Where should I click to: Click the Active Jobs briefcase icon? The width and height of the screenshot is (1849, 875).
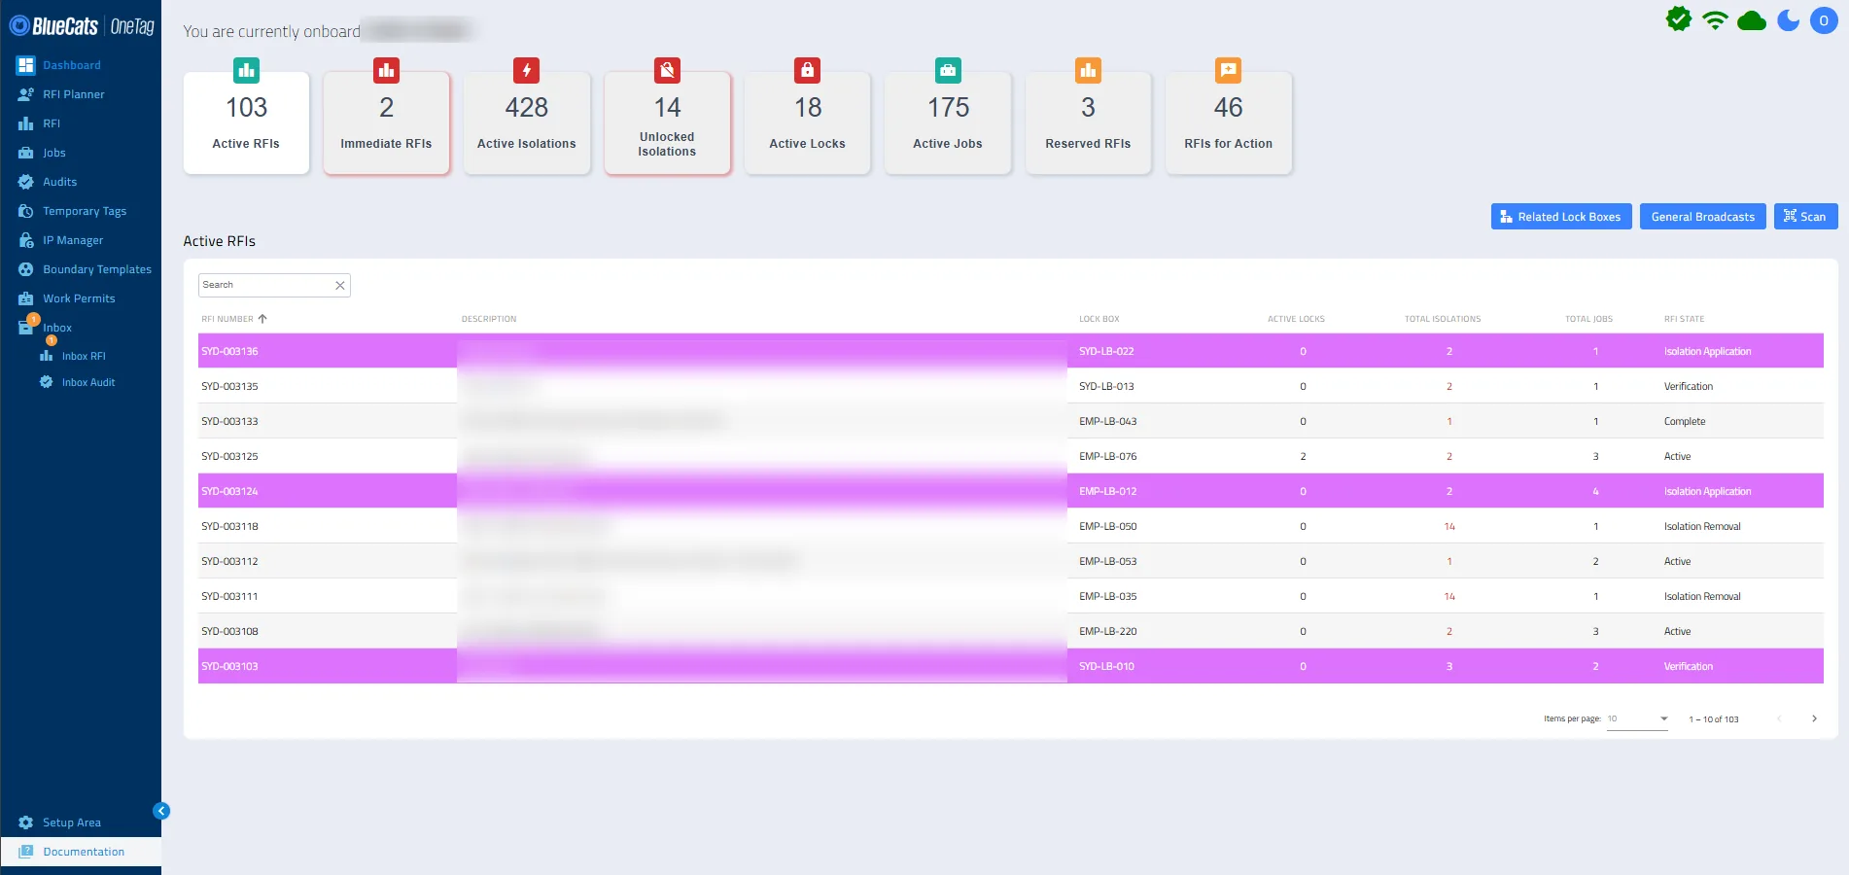(948, 70)
